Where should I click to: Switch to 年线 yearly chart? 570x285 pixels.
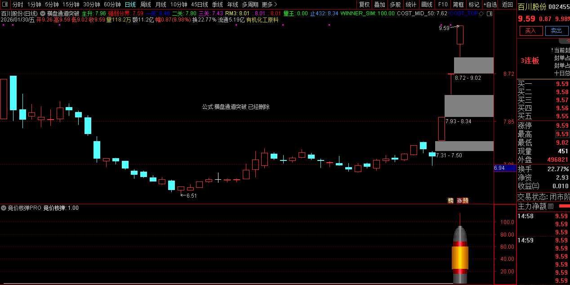pyautogui.click(x=232, y=4)
